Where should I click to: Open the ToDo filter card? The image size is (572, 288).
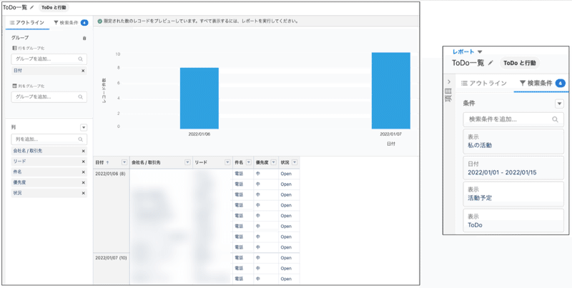pyautogui.click(x=513, y=220)
